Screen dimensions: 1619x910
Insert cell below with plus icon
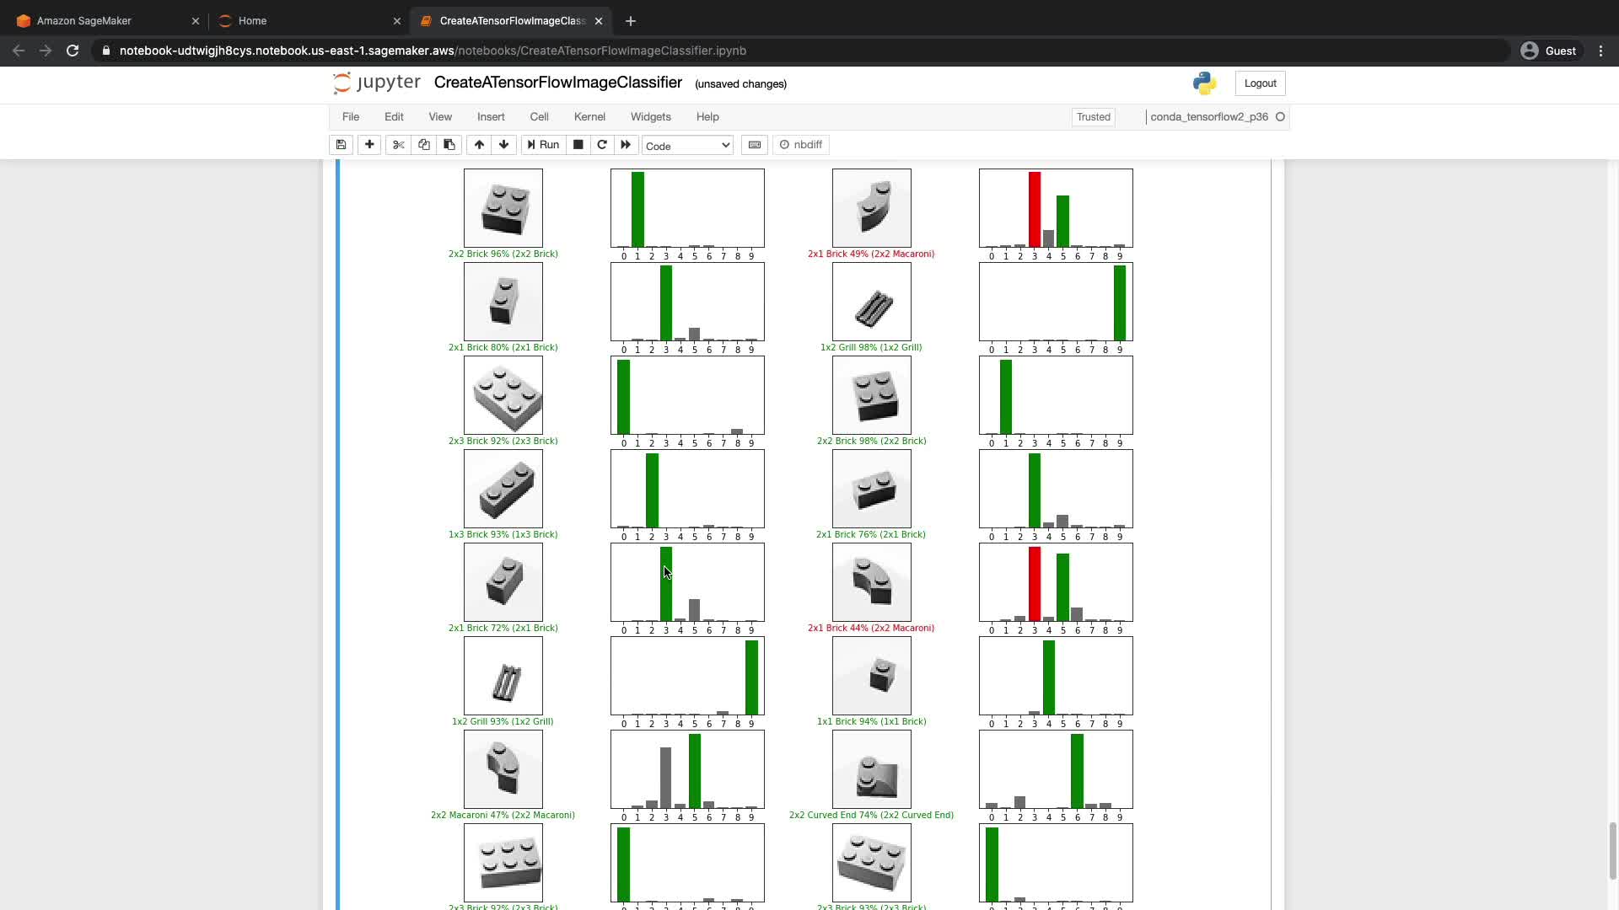369,145
